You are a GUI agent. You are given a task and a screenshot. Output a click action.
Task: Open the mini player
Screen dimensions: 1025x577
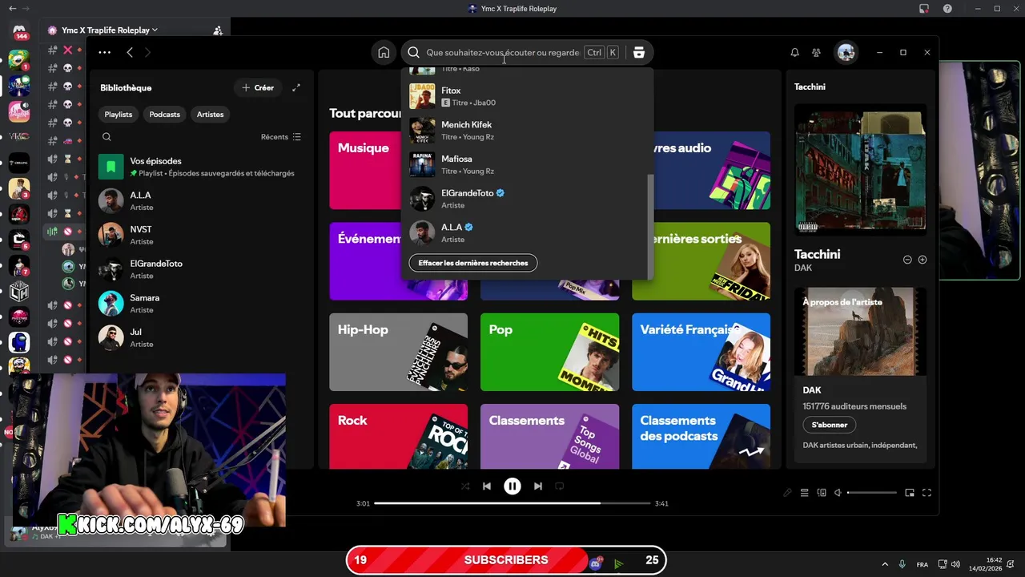(910, 493)
